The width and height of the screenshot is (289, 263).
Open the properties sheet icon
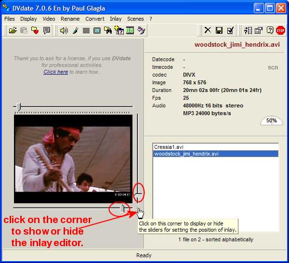(259, 30)
